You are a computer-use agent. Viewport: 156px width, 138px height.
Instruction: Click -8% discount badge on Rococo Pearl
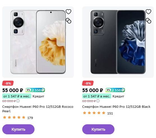(x=8, y=83)
